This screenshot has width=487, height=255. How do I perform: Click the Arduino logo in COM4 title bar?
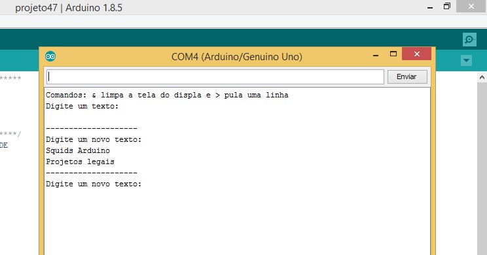(x=50, y=56)
